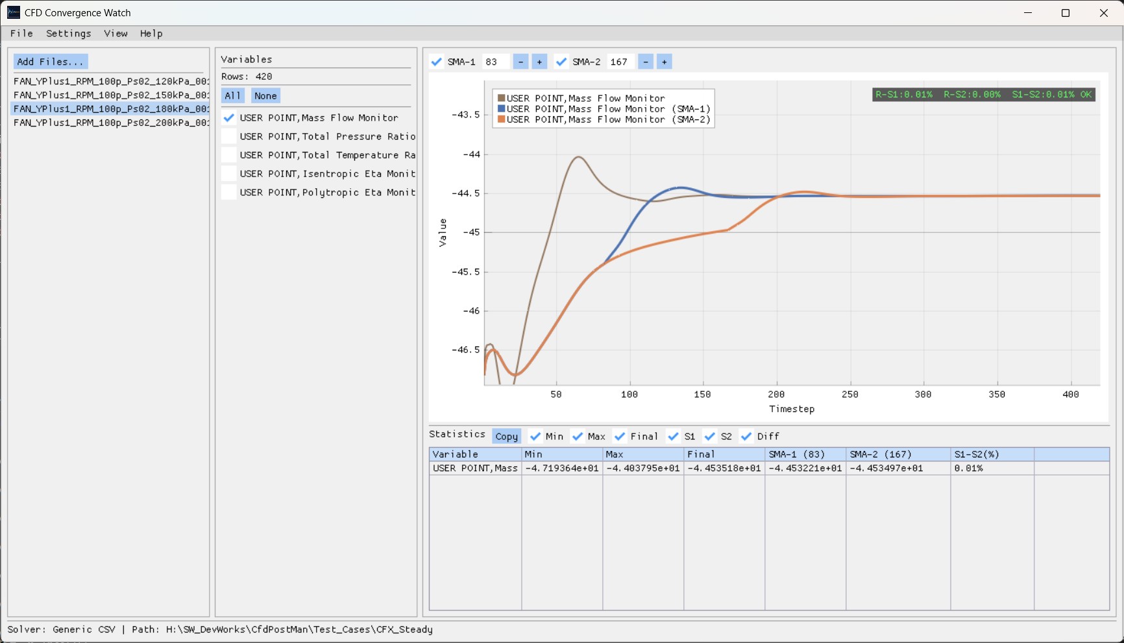Copy statistics with the Copy button
Screen dimensions: 1124x643
click(x=506, y=436)
